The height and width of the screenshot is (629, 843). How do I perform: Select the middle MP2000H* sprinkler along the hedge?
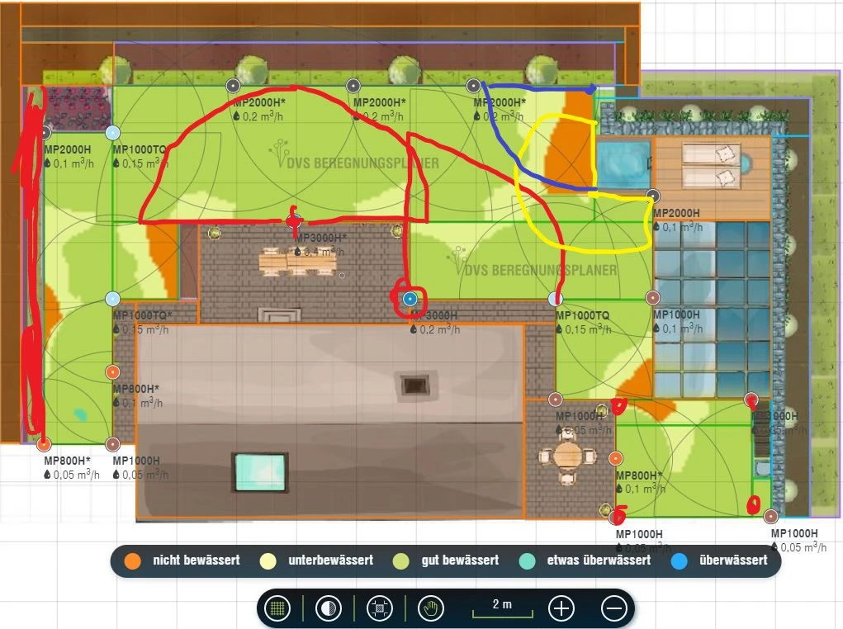[353, 86]
